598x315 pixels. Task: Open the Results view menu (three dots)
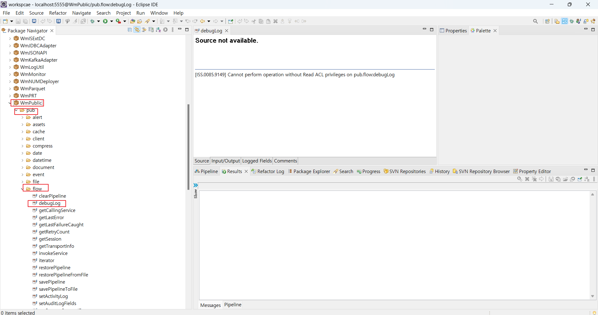click(594, 179)
